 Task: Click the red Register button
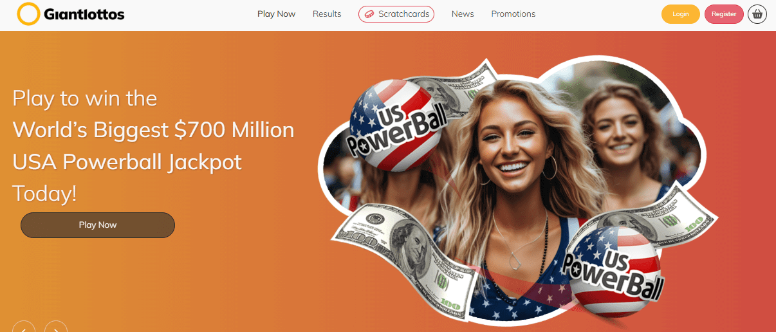(724, 14)
